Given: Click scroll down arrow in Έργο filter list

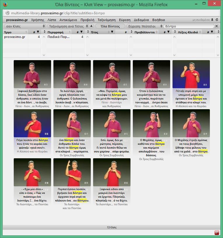Looking at the screenshot, I should pyautogui.click(x=44, y=55).
